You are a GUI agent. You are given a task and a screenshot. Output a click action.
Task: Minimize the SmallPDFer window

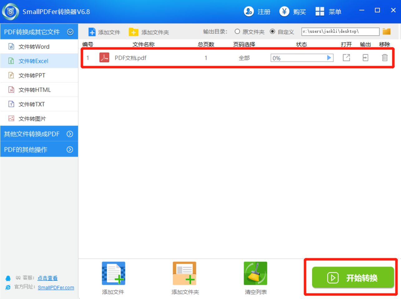tap(362, 10)
